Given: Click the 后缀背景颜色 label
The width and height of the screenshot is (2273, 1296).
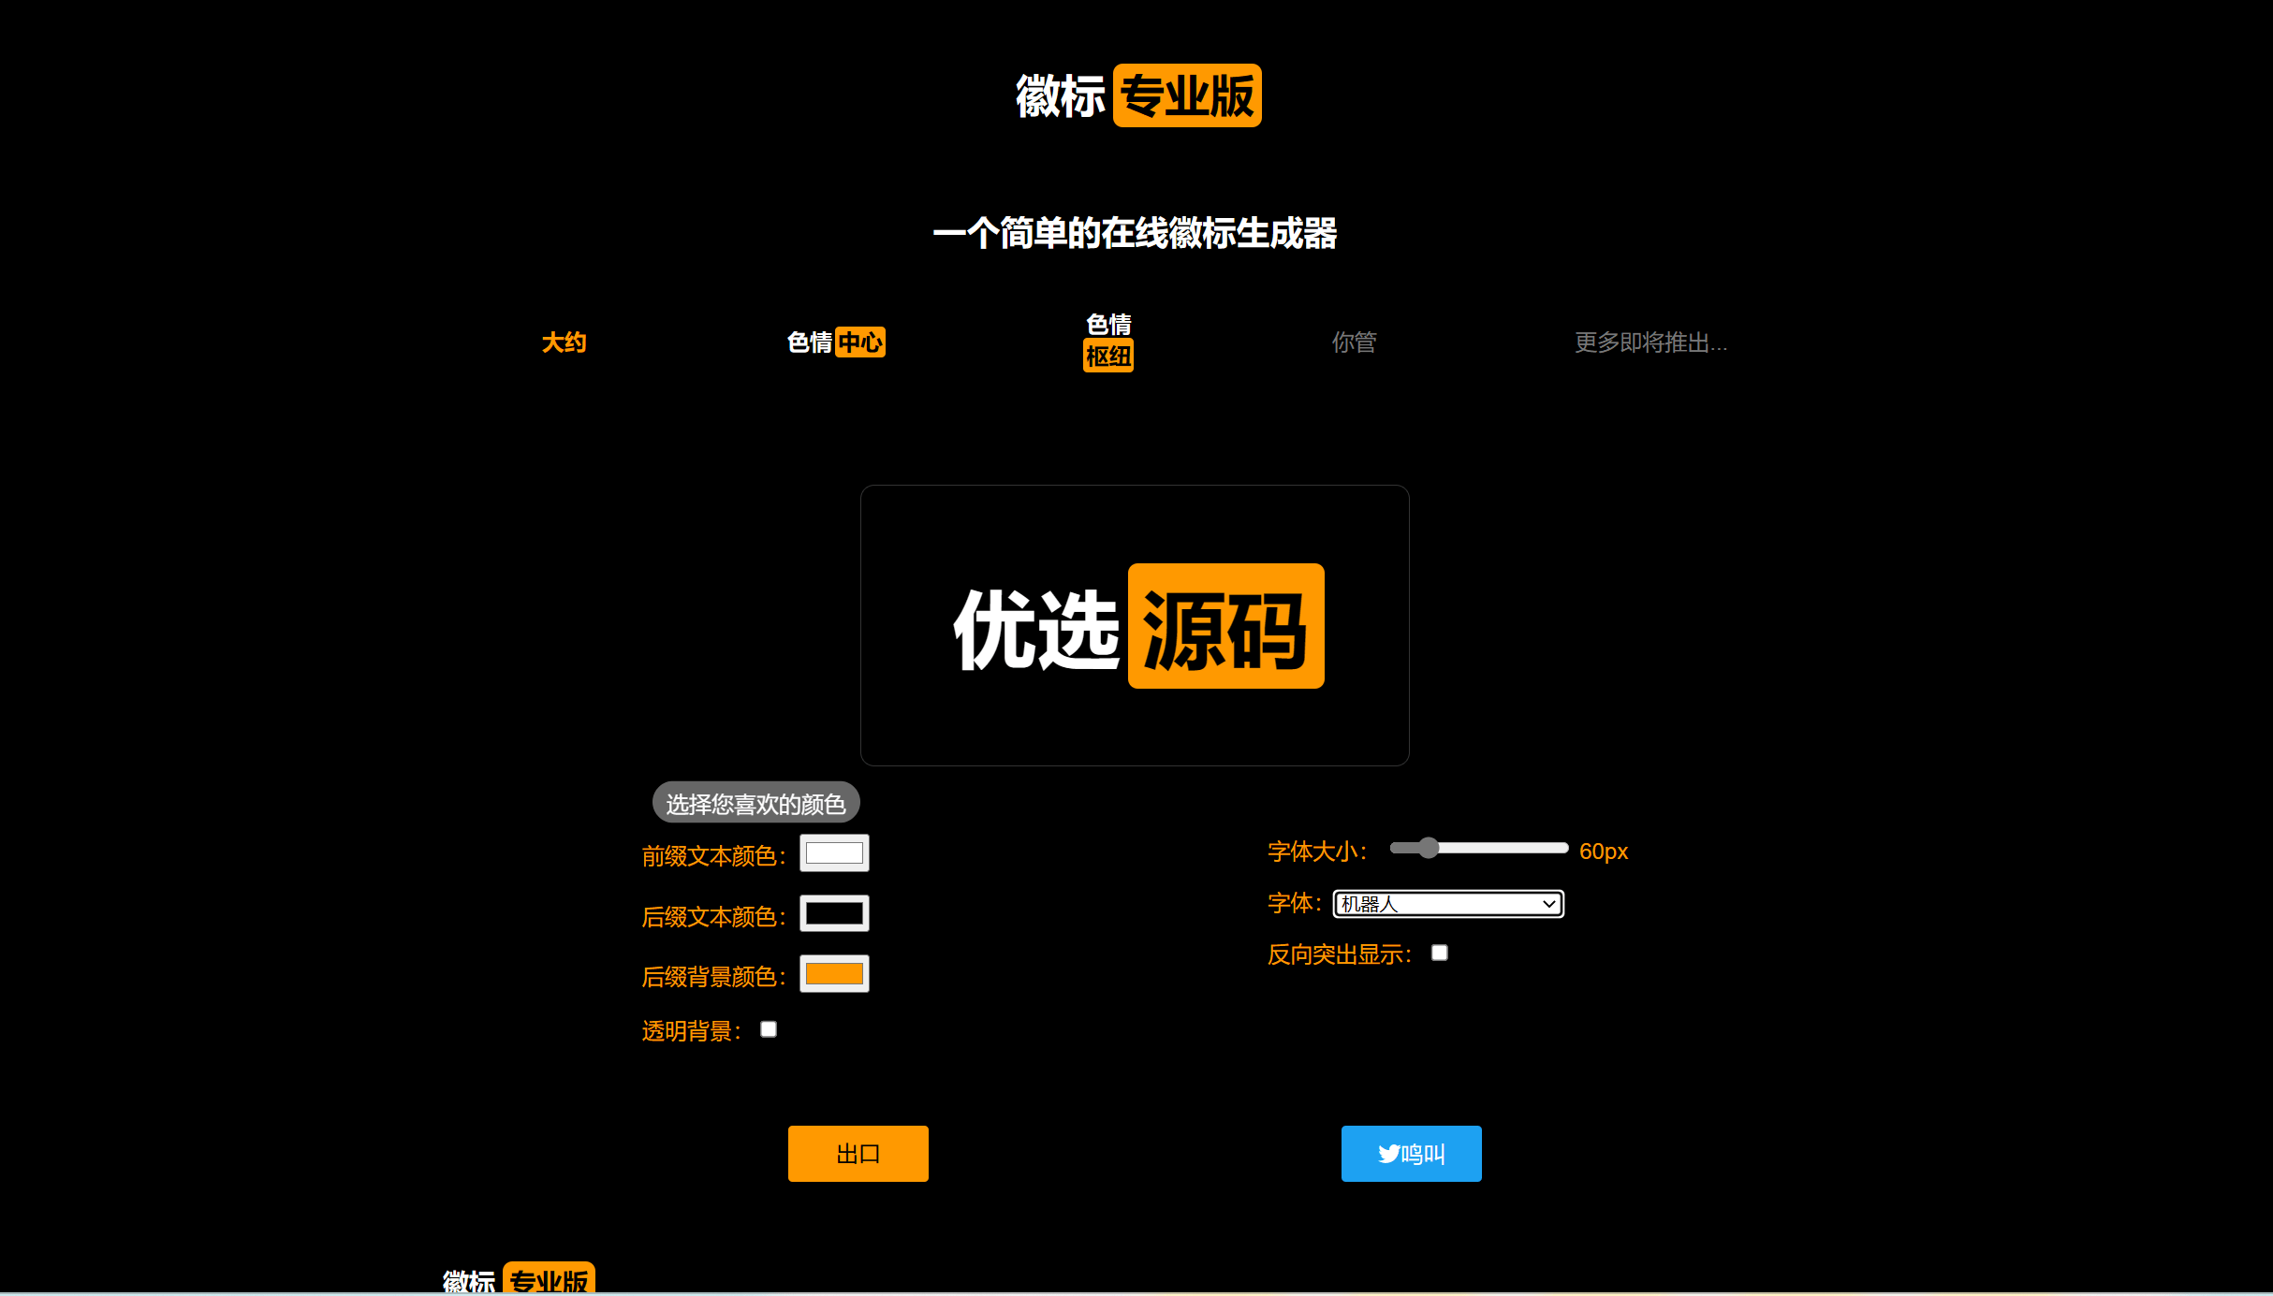Looking at the screenshot, I should click(714, 977).
